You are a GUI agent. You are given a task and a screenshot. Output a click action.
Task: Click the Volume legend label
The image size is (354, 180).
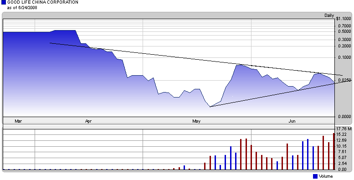click(326, 176)
